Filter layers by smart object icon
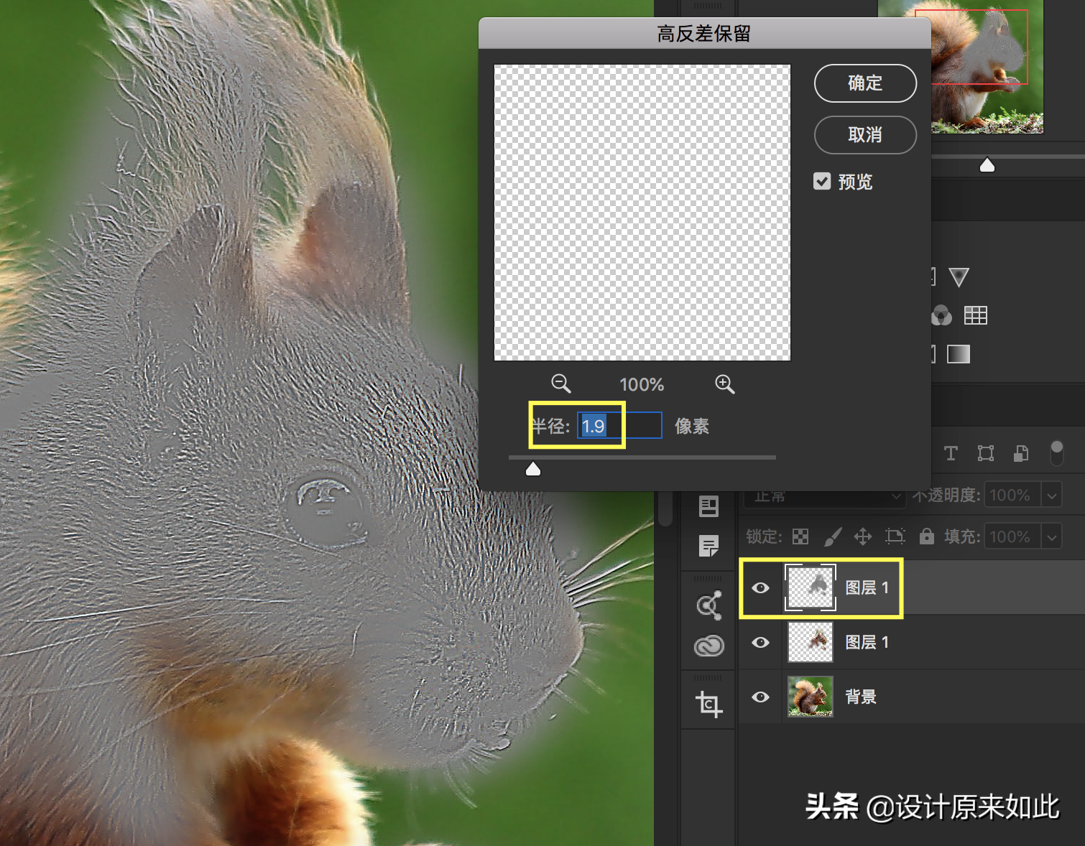This screenshot has height=846, width=1085. [x=1021, y=453]
